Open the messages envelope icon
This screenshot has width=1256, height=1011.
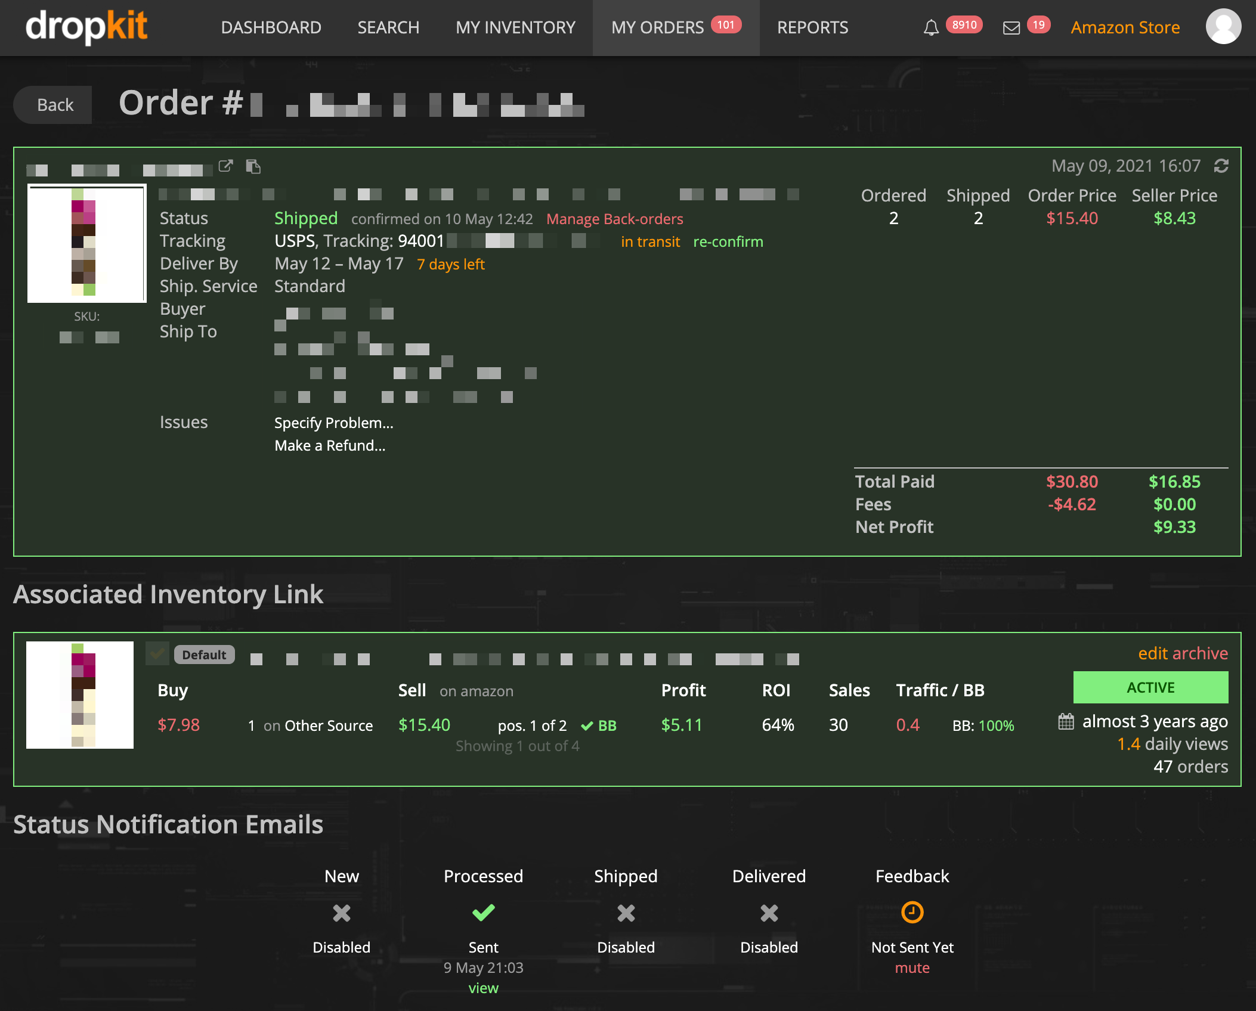point(1011,27)
